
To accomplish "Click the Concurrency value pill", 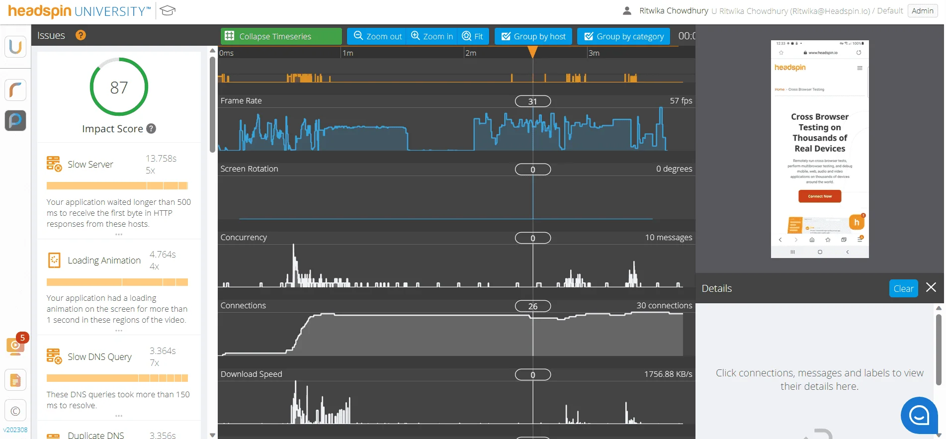I will [533, 238].
